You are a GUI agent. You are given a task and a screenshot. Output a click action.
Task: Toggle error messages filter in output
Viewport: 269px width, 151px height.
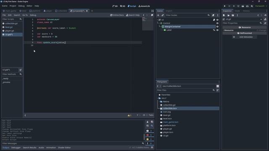pos(150,135)
